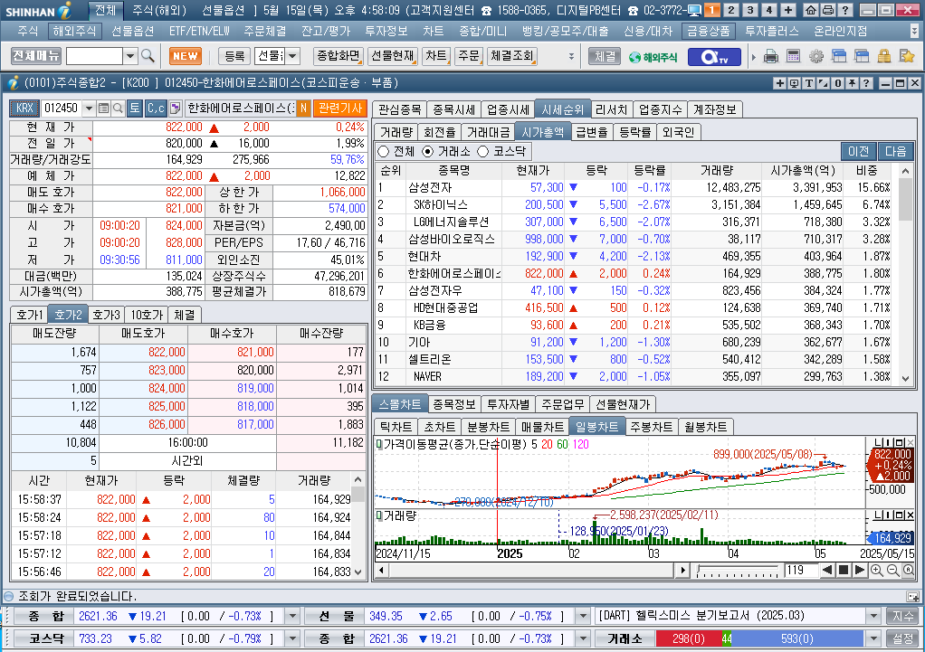The height and width of the screenshot is (652, 925).
Task: Open the 해외주식 main menu
Action: 73,31
